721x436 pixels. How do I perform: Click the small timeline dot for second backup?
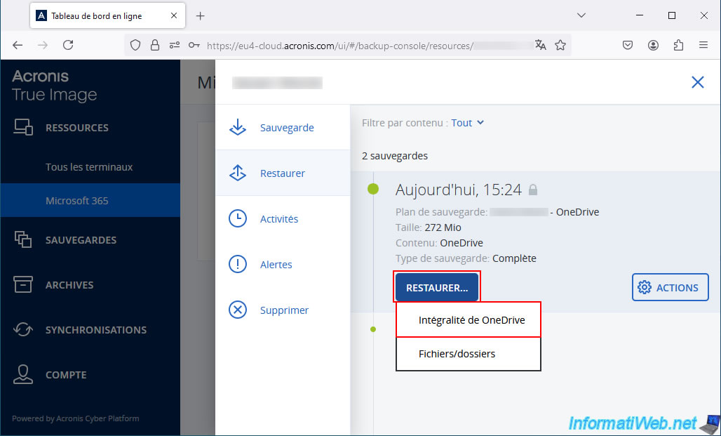coord(373,329)
